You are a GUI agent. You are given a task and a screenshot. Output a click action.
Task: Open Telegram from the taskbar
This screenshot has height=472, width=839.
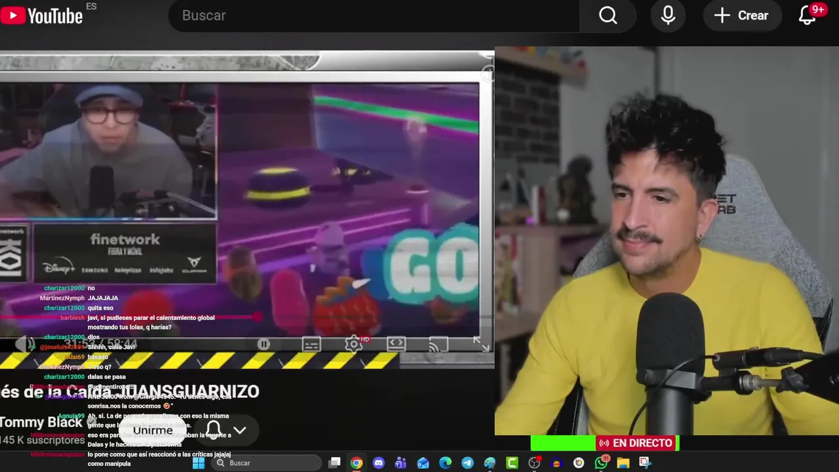coord(467,463)
